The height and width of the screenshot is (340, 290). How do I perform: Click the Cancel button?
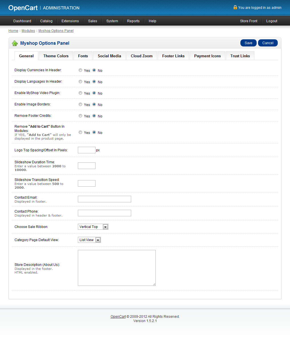click(268, 43)
